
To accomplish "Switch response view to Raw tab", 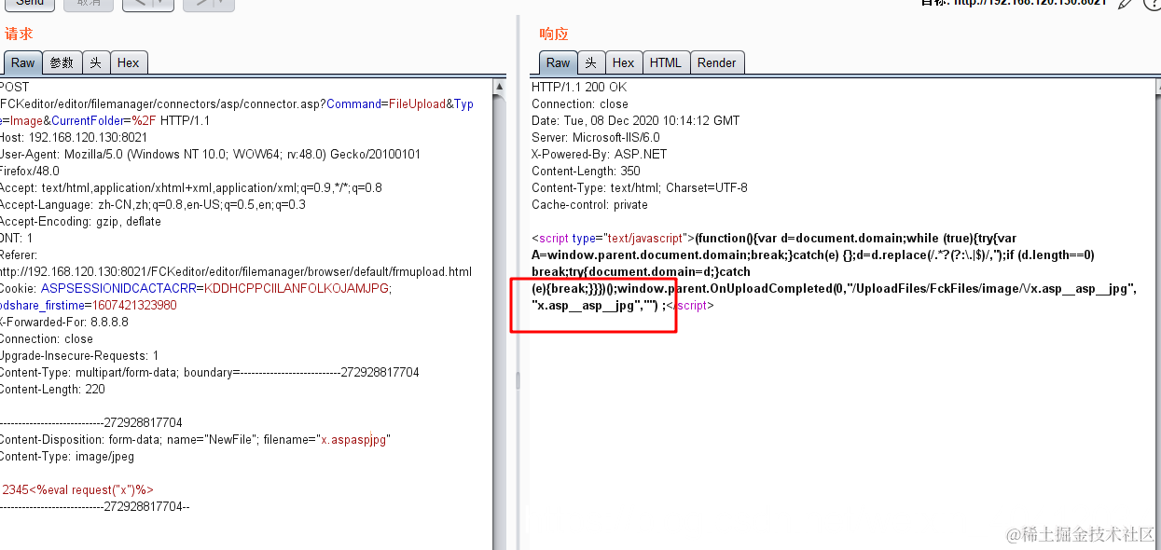I will click(x=559, y=62).
